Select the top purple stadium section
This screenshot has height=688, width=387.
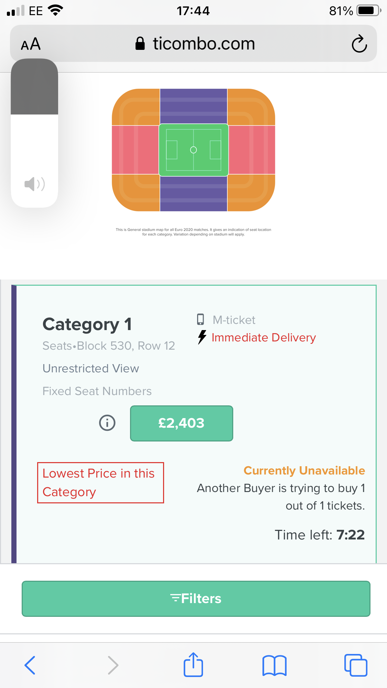(x=193, y=106)
